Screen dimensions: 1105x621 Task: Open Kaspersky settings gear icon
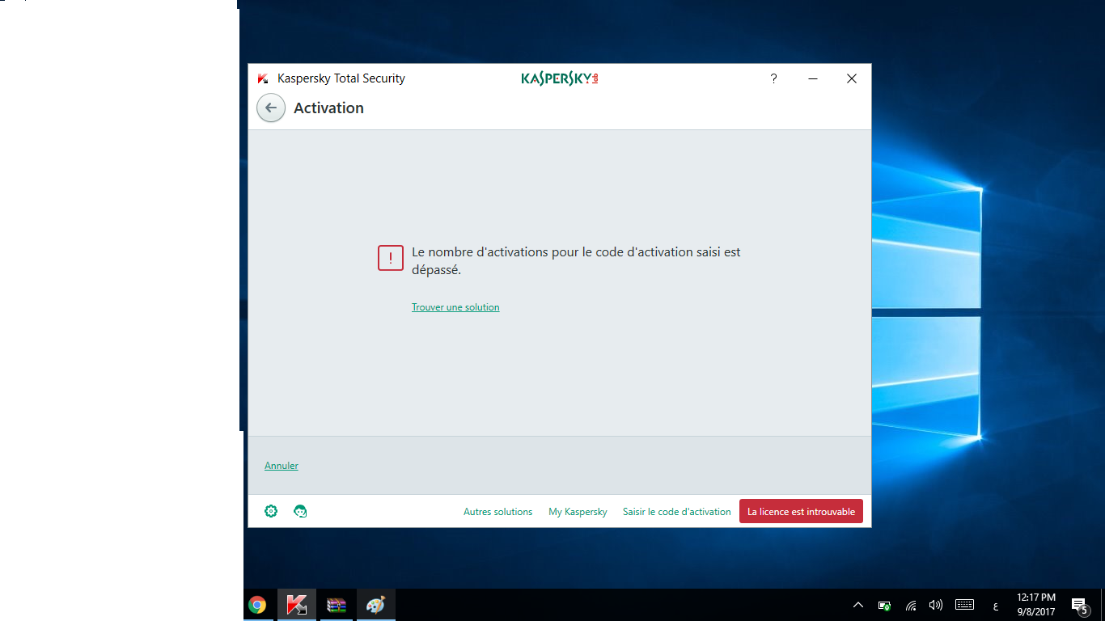point(271,511)
